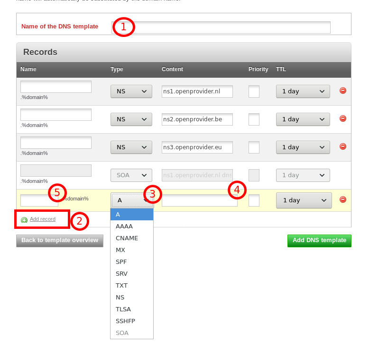This screenshot has height=353, width=388.
Task: Open TTL dropdown for the new record row
Action: point(304,200)
